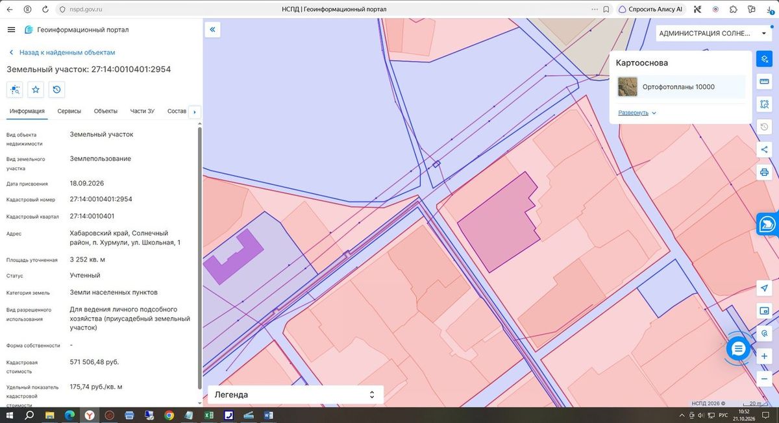Open Google Chrome from the taskbar
Viewport: 779px width, 423px height.
[x=169, y=415]
